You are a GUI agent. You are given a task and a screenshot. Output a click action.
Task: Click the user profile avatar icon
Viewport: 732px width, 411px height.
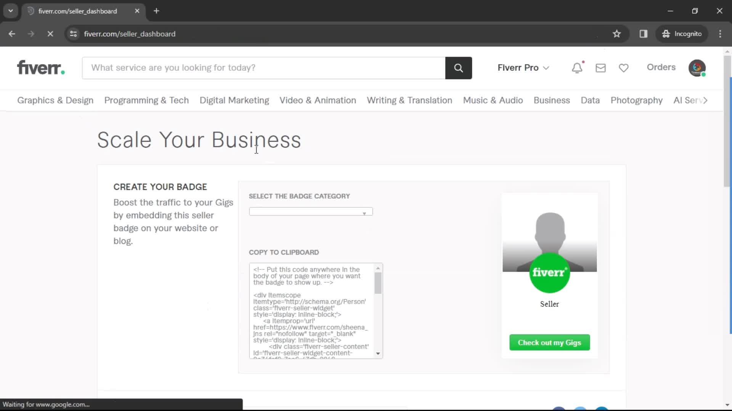click(698, 67)
